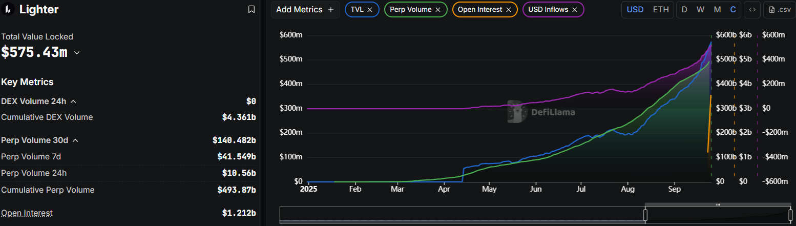
Task: Remove the Open Interest metric chip
Action: pyautogui.click(x=508, y=10)
